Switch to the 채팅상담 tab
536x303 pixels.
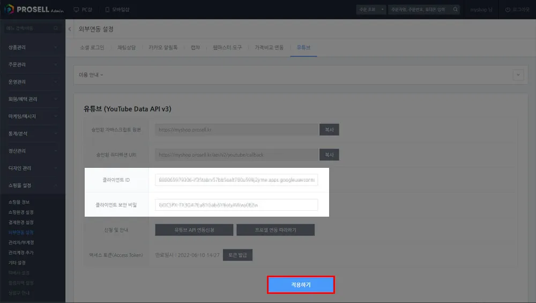click(126, 48)
